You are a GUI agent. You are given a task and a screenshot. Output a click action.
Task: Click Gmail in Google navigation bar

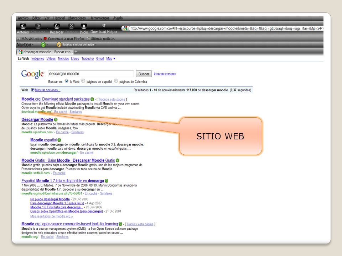100,59
